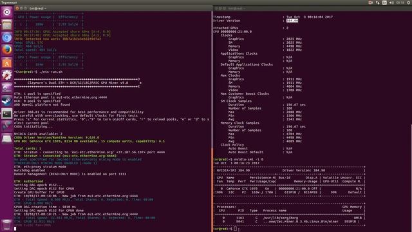Click the orange scrollbar of left terminal

pyautogui.click(x=212, y=189)
